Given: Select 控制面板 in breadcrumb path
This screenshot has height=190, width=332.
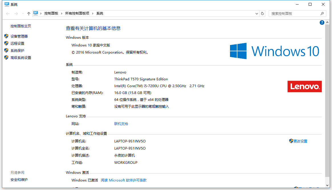Looking at the screenshot, I should [51, 13].
